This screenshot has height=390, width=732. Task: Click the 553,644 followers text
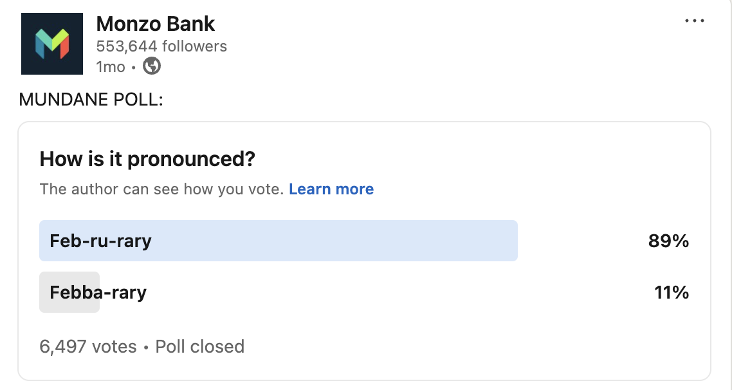tap(161, 46)
